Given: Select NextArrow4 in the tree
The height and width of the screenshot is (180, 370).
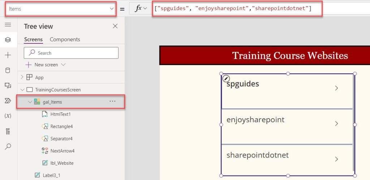Looking at the screenshot, I should [x=62, y=151].
